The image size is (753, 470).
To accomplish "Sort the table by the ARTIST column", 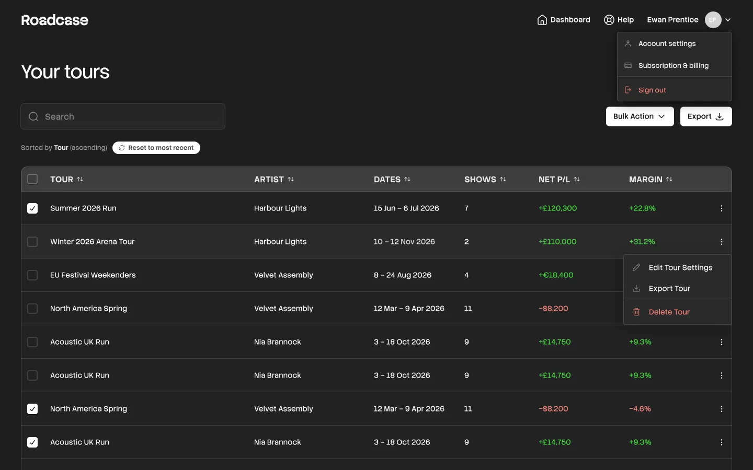I will (x=274, y=179).
